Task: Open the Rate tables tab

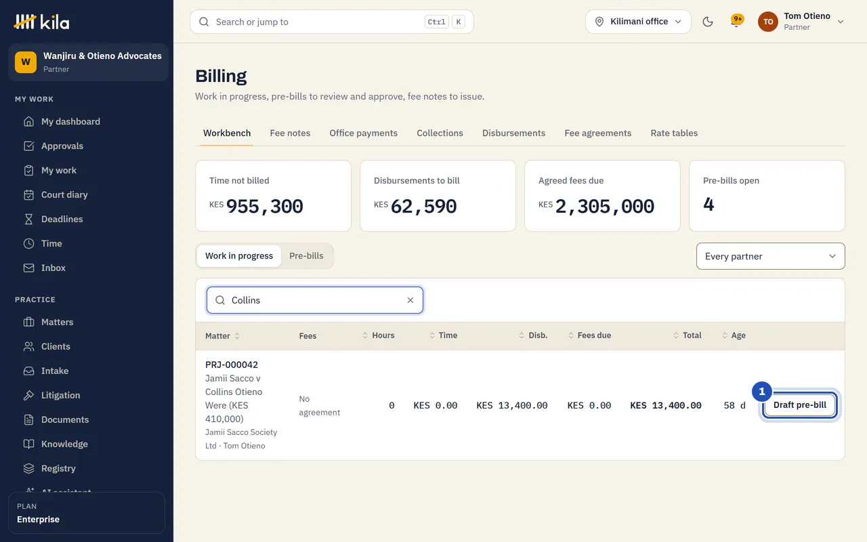Action: pyautogui.click(x=674, y=133)
